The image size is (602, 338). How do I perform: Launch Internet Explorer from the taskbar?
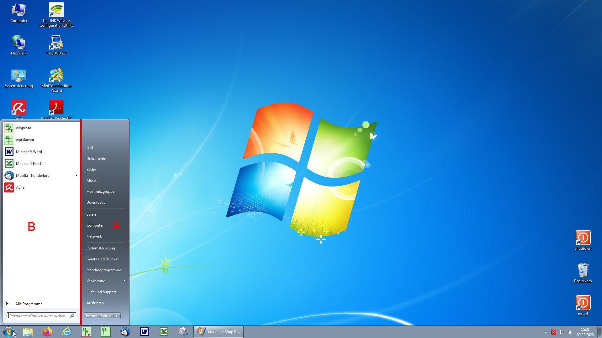click(67, 332)
